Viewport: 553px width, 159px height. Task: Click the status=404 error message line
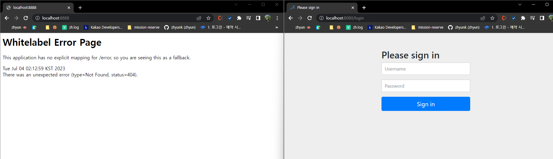pyautogui.click(x=70, y=75)
